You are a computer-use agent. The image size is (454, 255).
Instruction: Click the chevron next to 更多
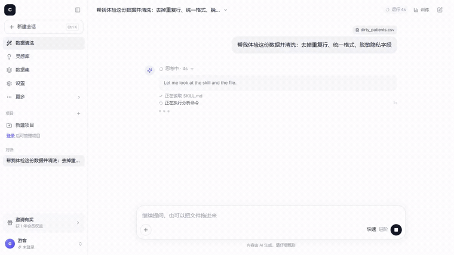point(79,97)
